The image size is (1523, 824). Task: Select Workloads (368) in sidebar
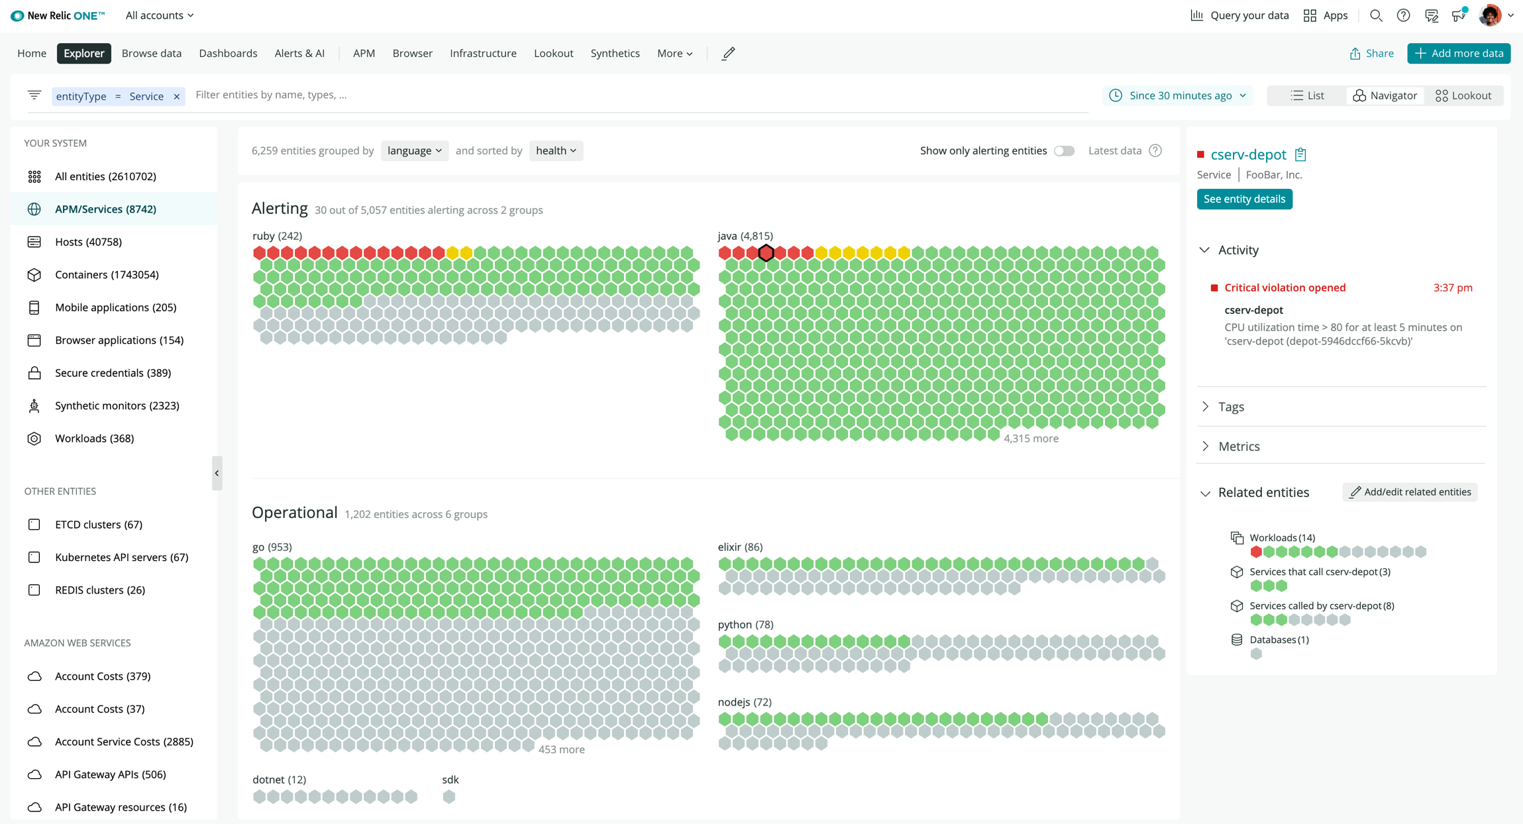click(x=114, y=438)
